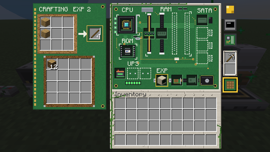This screenshot has height=152, width=270.
Task: Click the fourth (empty dashed) RAM slot
Action: (187, 34)
